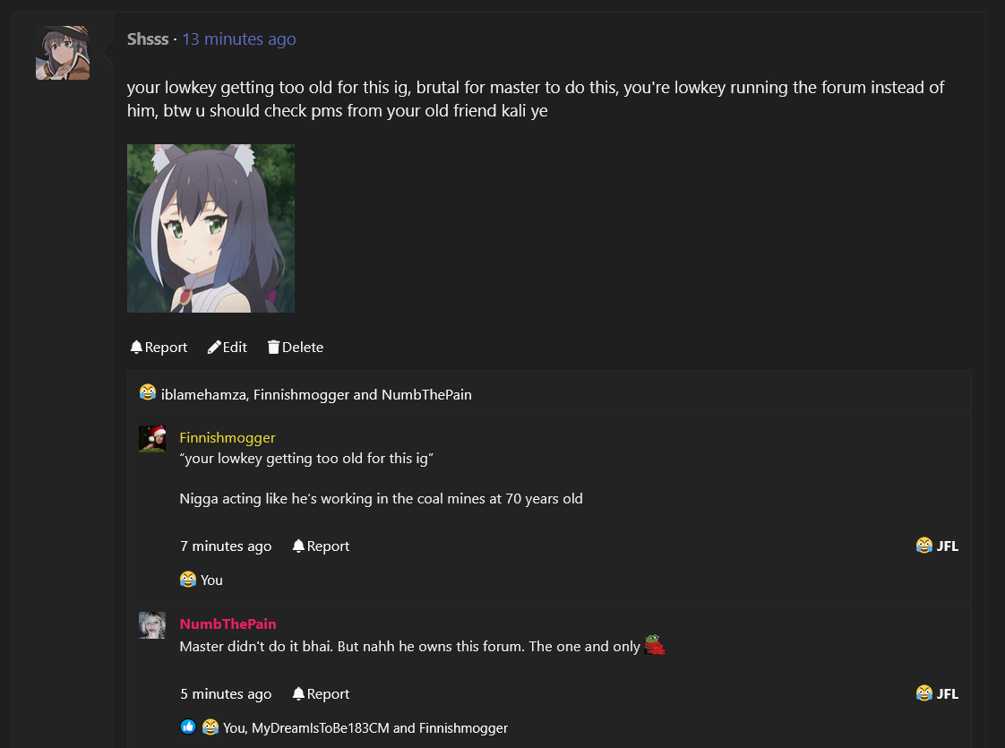Toggle JFL reaction on Finnishmogger's comment
The height and width of the screenshot is (748, 1005).
(937, 546)
